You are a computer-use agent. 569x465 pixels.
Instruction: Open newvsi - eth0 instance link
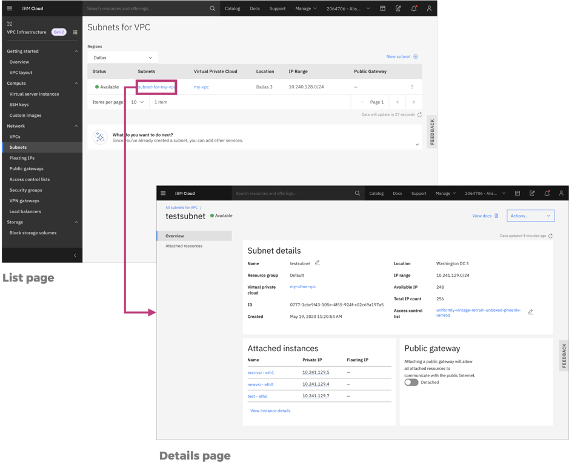click(261, 385)
